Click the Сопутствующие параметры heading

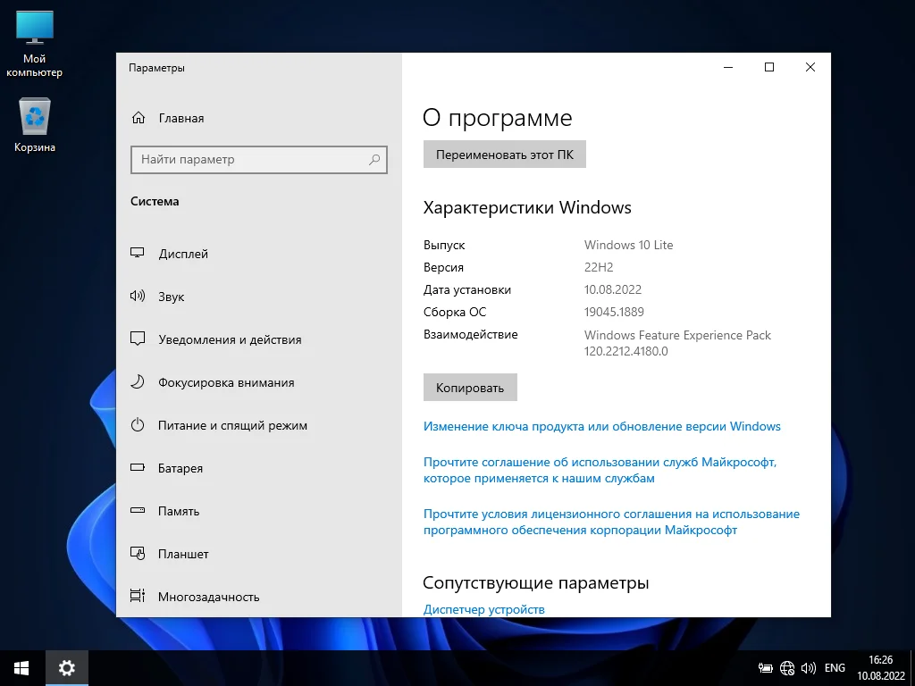(x=536, y=582)
